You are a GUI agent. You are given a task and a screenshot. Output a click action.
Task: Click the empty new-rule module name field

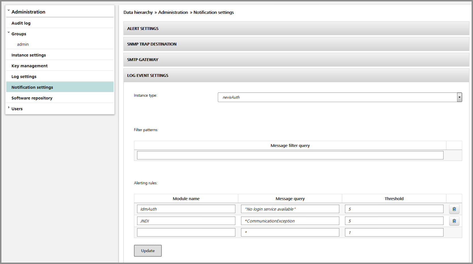(x=186, y=232)
